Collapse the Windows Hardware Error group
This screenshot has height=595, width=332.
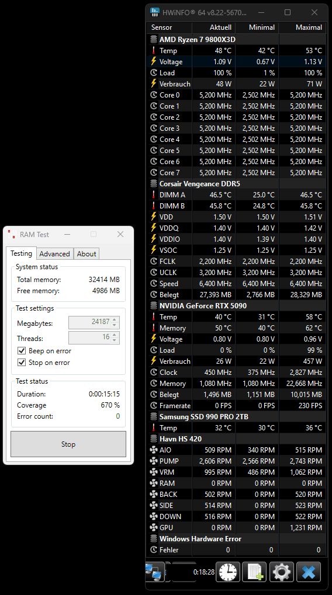pos(154,538)
